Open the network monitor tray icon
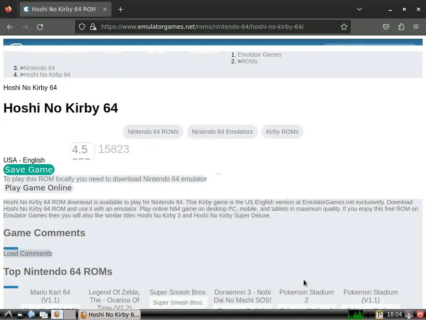This screenshot has width=426, height=320. click(409, 315)
